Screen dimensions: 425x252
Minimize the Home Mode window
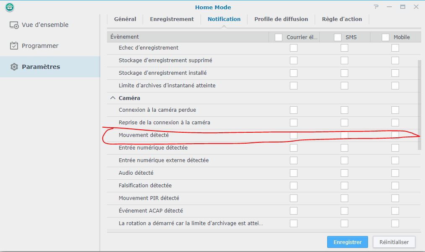[389, 7]
